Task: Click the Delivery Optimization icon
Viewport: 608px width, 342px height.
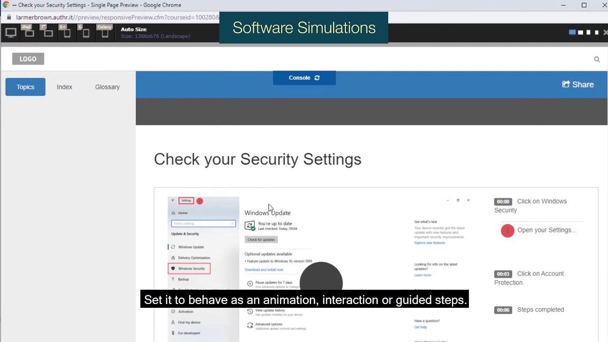Action: pyautogui.click(x=173, y=258)
